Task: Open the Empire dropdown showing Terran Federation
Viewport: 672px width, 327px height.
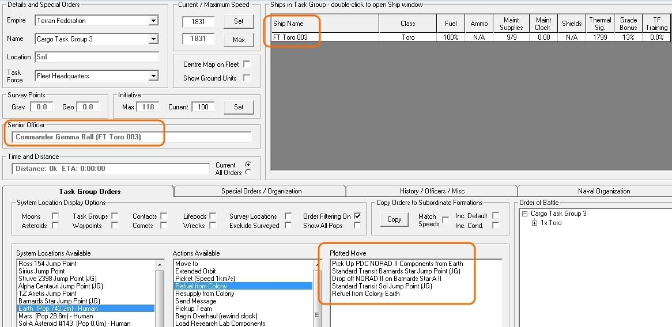Action: [97, 21]
